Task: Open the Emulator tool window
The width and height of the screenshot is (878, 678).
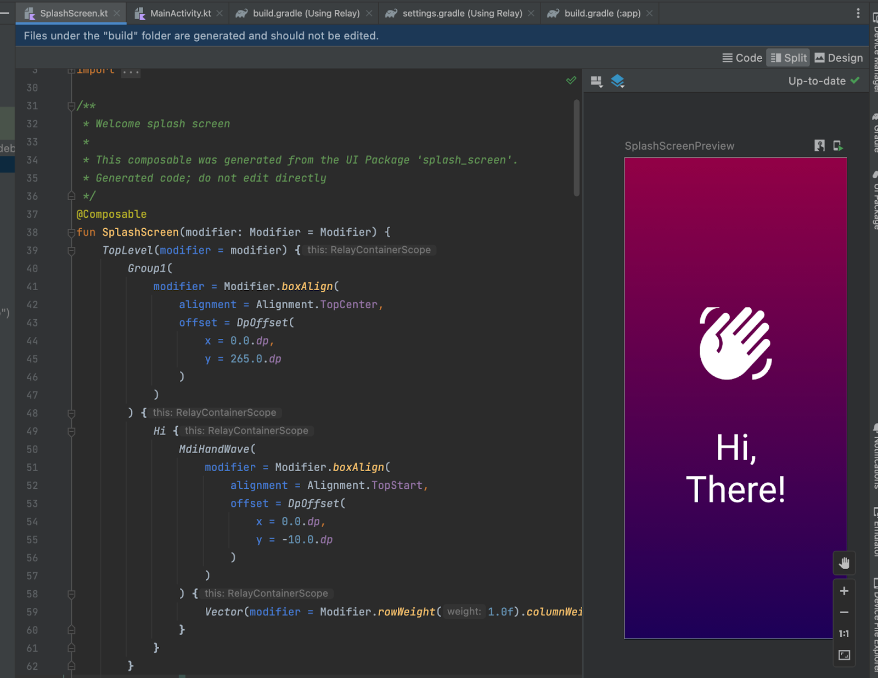Action: 875,532
